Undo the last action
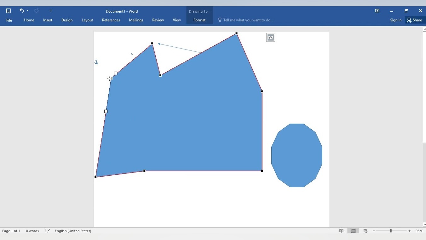This screenshot has width=426, height=240. click(x=22, y=11)
